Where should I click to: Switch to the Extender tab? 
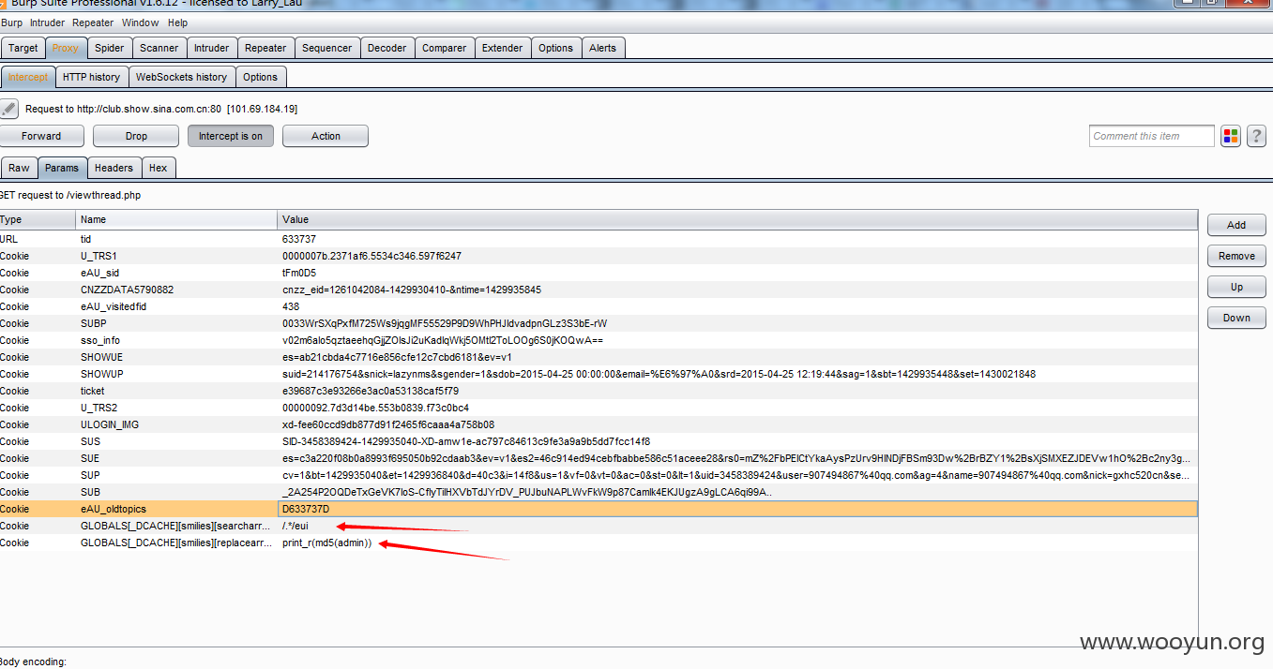[x=503, y=48]
